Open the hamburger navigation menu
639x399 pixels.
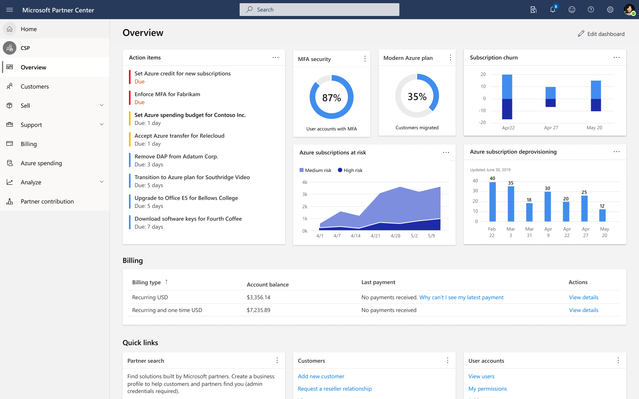10,10
